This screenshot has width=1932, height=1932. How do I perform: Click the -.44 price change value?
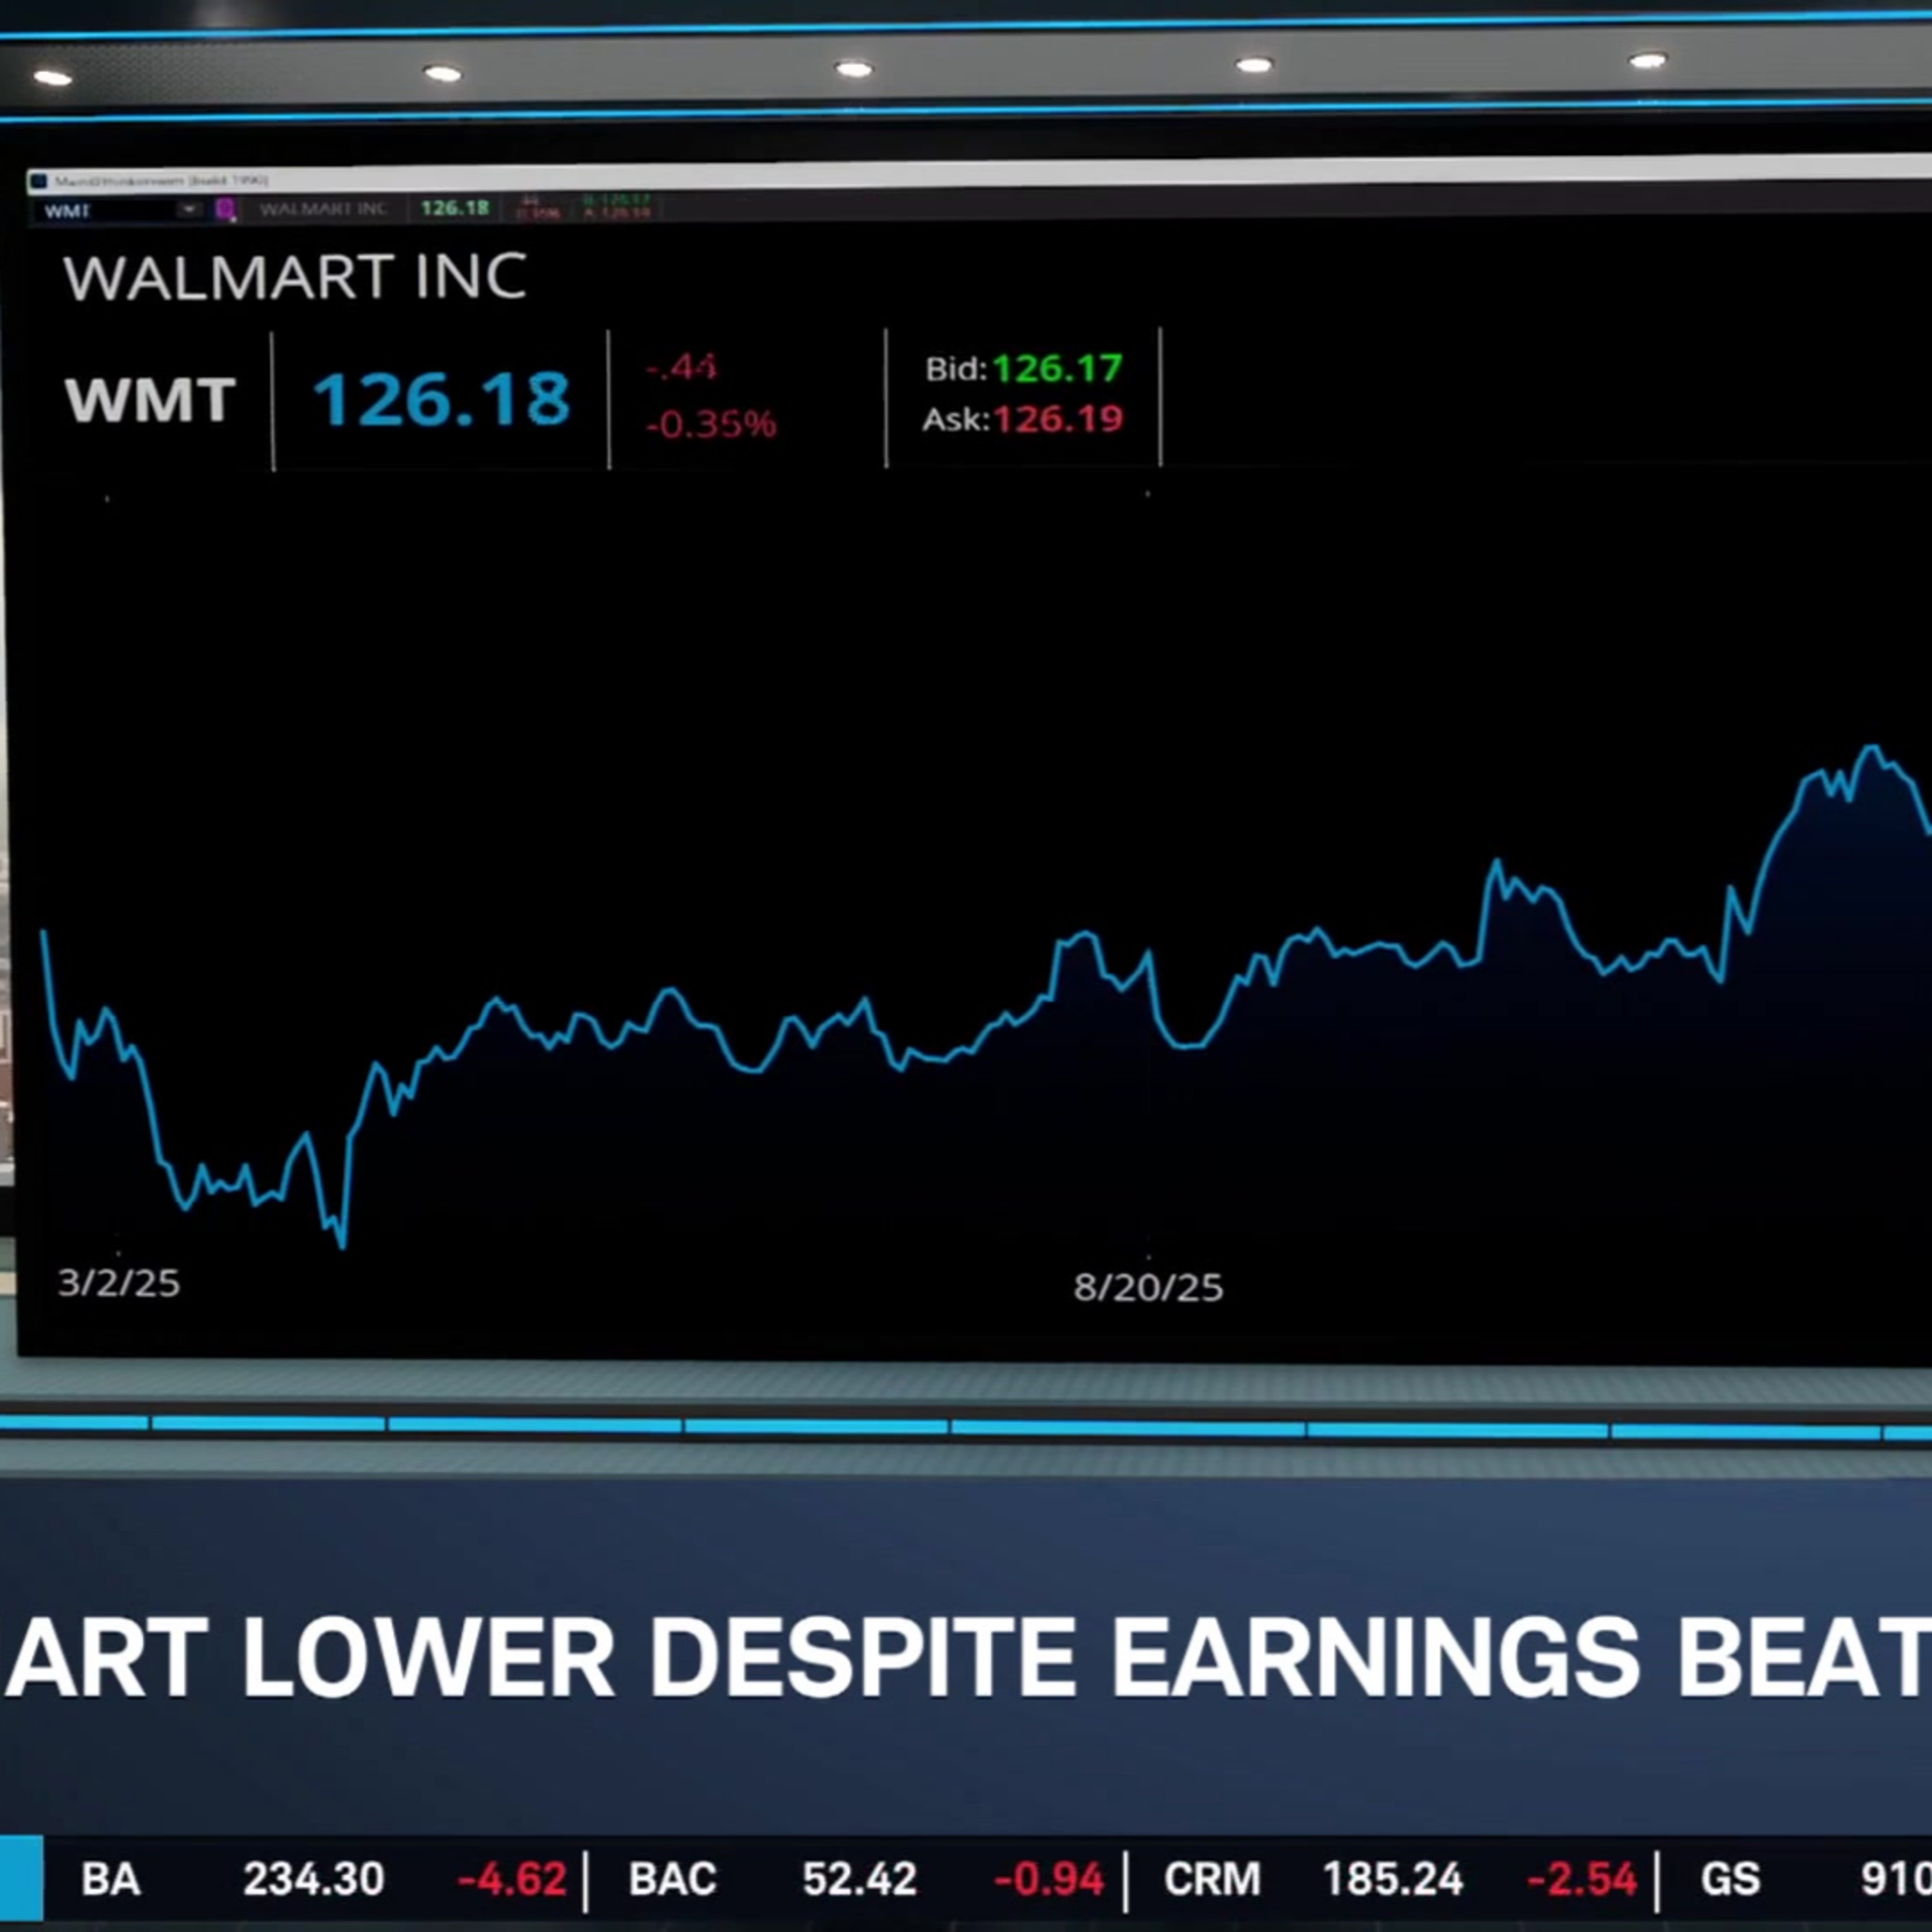681,367
